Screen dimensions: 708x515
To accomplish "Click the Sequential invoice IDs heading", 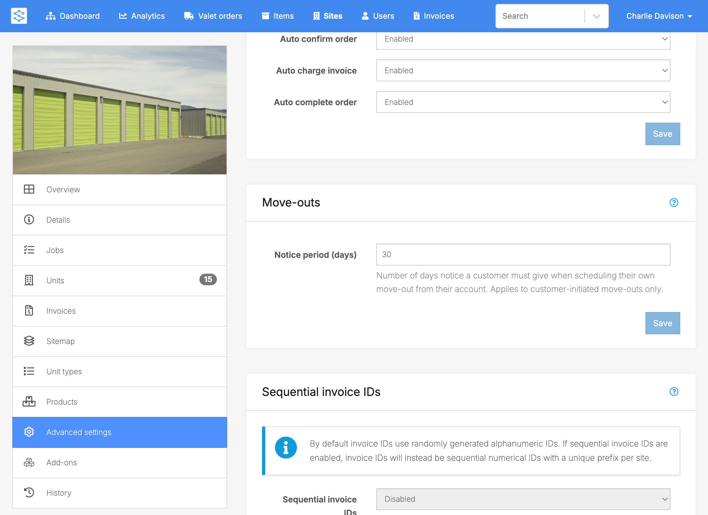I will pyautogui.click(x=321, y=392).
